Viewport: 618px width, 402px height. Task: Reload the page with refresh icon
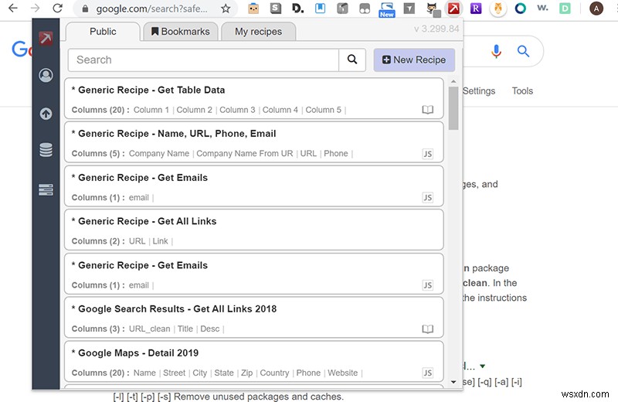pos(57,8)
